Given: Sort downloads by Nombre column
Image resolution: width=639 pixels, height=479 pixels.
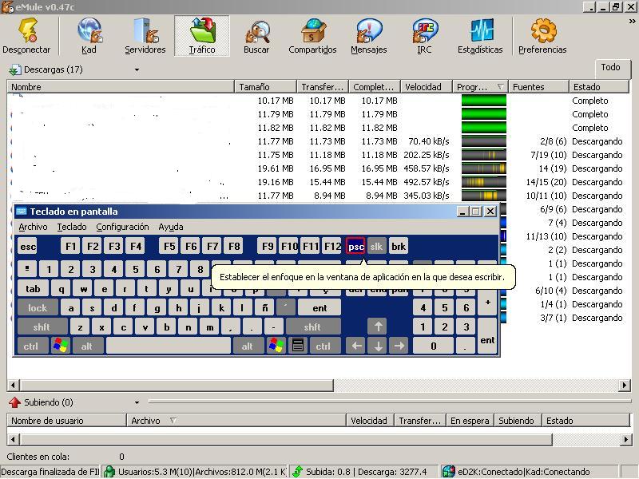Looking at the screenshot, I should tap(121, 87).
